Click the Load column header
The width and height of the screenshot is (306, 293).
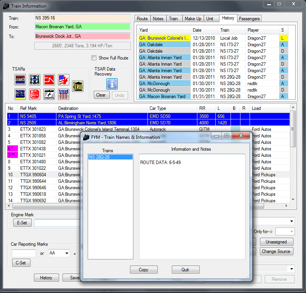point(270,108)
